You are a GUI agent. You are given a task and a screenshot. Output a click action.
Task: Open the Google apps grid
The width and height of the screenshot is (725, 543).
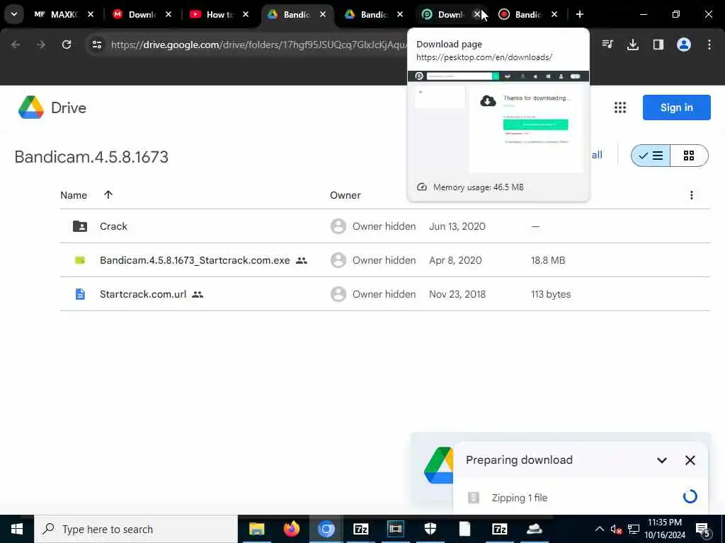coord(620,107)
